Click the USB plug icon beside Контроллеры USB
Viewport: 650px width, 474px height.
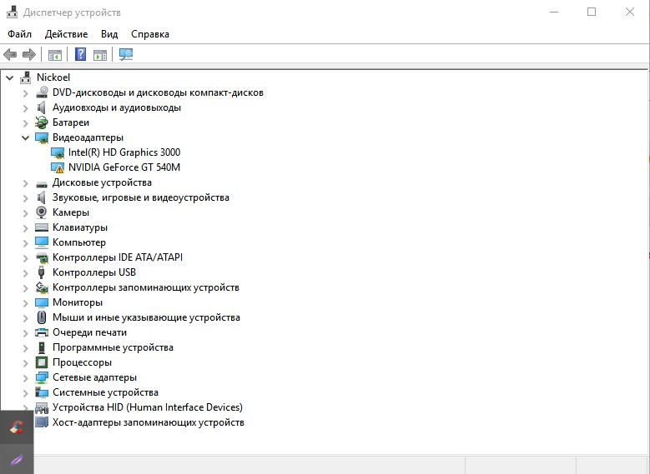(41, 272)
